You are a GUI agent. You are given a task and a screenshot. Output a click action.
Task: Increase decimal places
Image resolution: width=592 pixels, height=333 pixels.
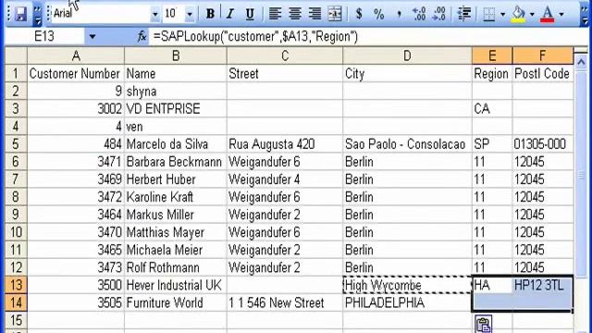point(419,14)
